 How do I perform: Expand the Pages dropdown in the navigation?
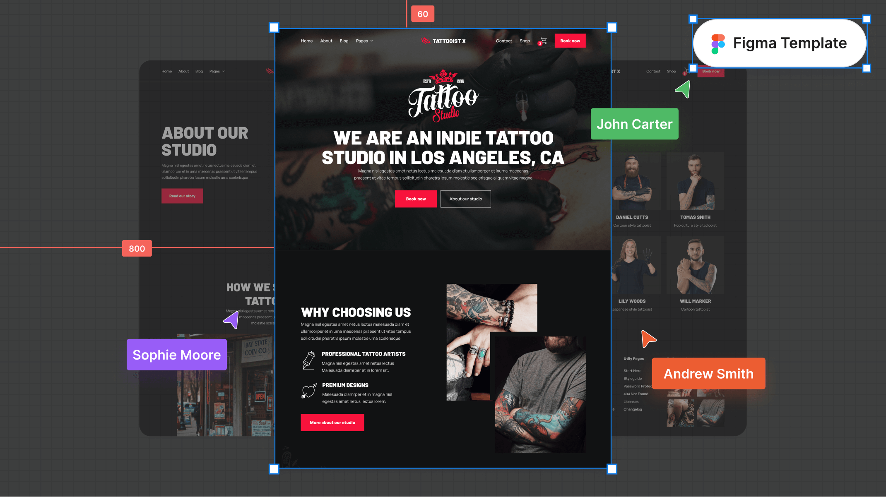(x=365, y=41)
